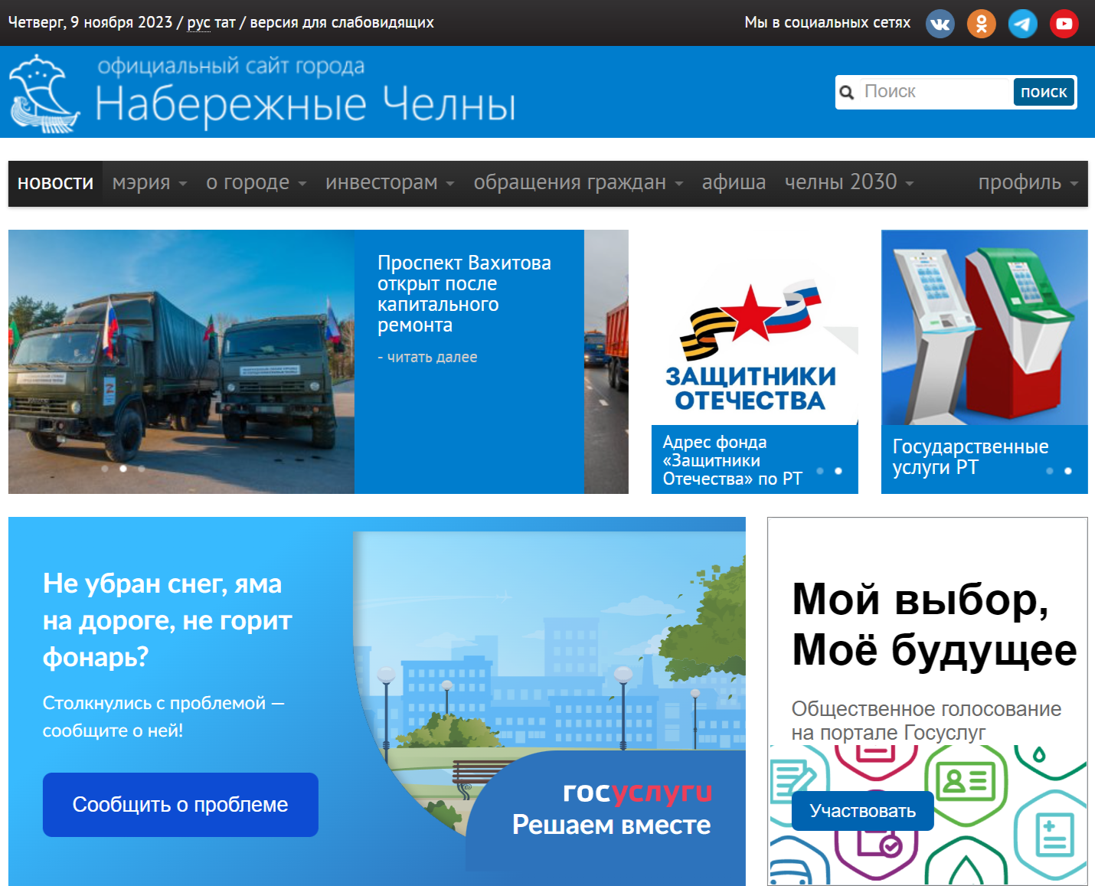Select first dot in Государственные услуги carousel

(x=1050, y=471)
